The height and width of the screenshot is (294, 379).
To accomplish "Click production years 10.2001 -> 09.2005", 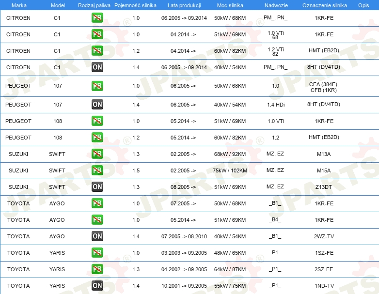I will 184,286.
